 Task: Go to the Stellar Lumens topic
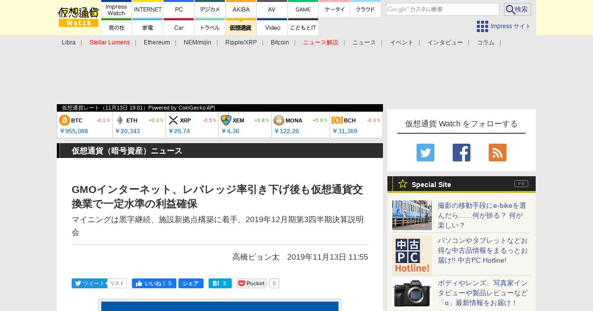click(x=110, y=42)
